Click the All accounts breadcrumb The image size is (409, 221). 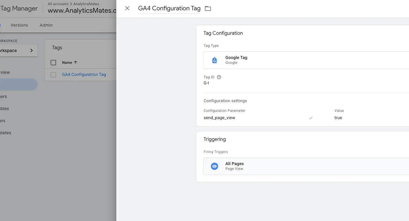(x=58, y=4)
